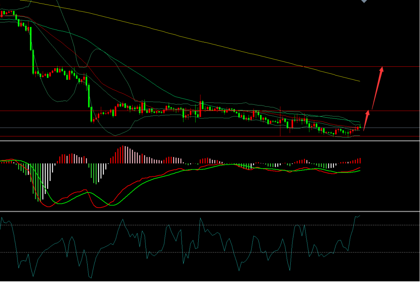Click the oscillator line's final peak
The width and height of the screenshot is (420, 282).
360,216
